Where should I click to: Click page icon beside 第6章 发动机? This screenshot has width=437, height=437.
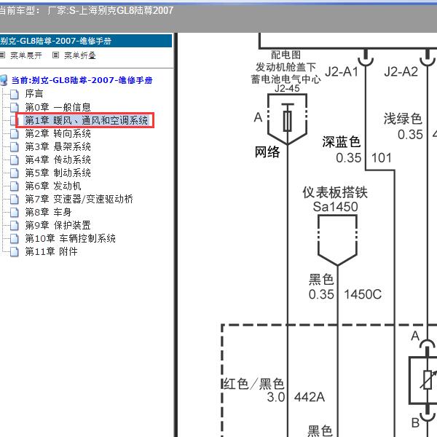tap(15, 186)
